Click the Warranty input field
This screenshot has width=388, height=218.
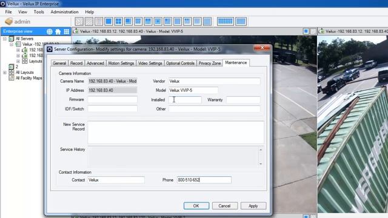243,99
